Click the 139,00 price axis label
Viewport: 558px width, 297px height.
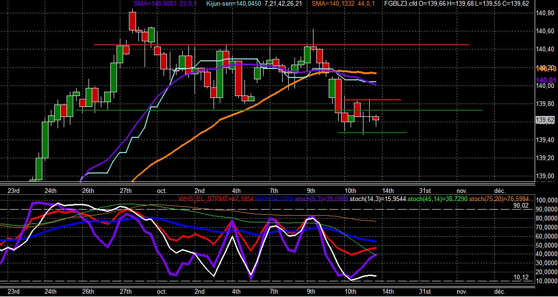[x=545, y=176]
